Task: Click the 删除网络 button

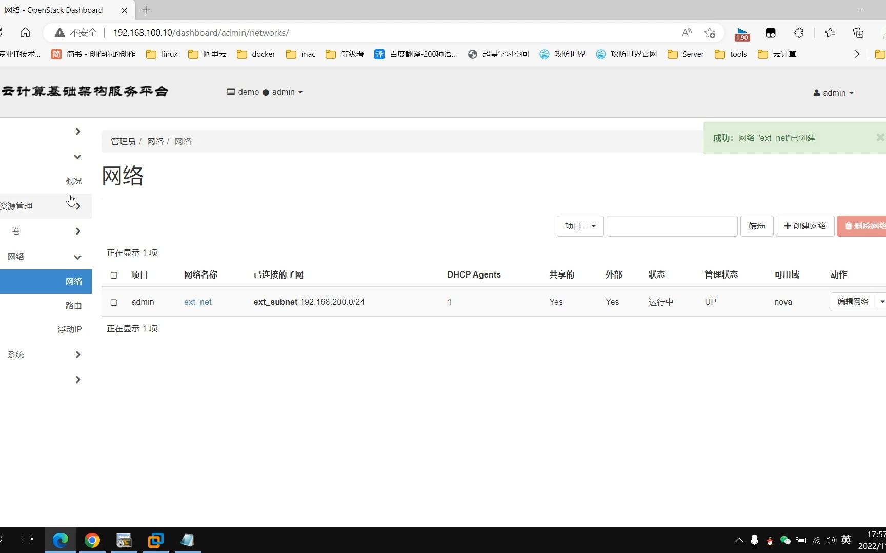Action: [x=861, y=226]
